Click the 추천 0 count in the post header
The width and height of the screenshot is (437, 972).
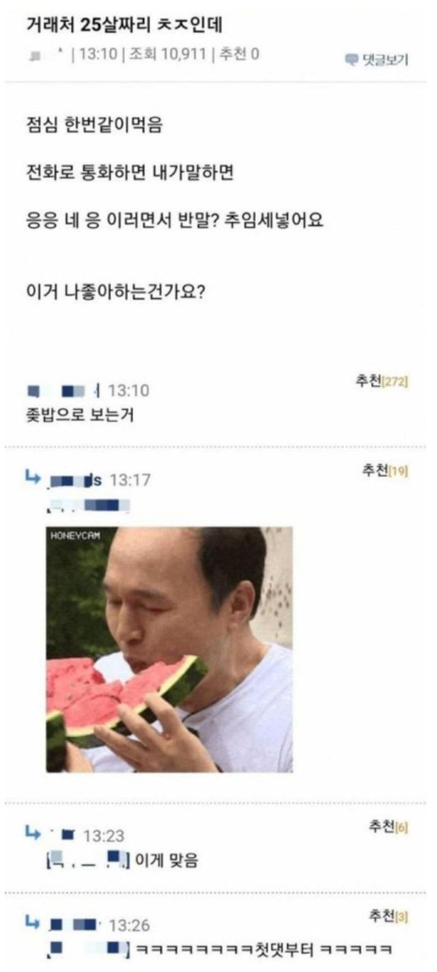click(x=239, y=54)
